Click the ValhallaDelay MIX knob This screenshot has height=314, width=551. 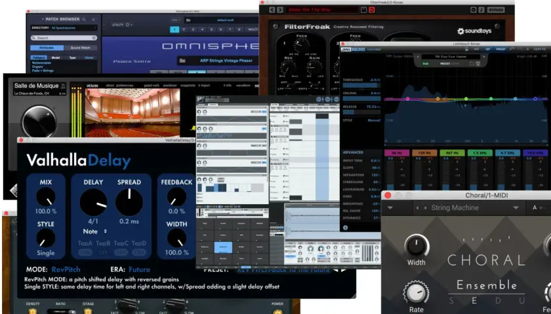click(46, 197)
